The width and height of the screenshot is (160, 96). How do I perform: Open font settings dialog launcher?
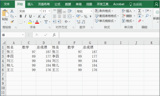click(x=49, y=27)
